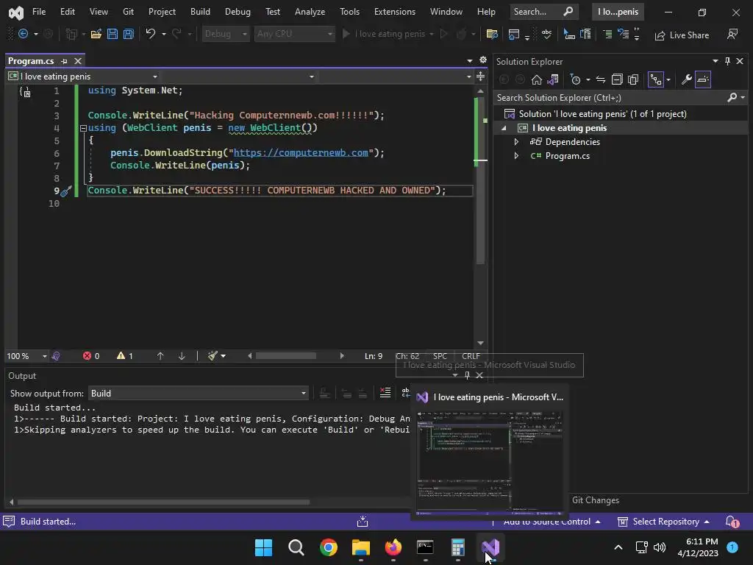
Task: Switch to the Git Changes tab
Action: click(596, 500)
